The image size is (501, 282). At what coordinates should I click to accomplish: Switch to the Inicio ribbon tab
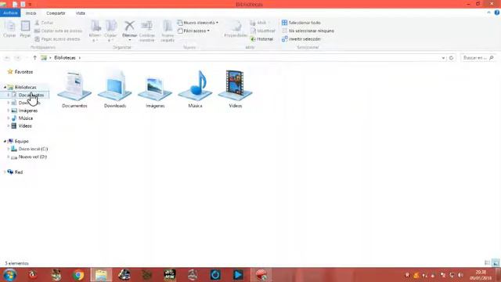31,13
